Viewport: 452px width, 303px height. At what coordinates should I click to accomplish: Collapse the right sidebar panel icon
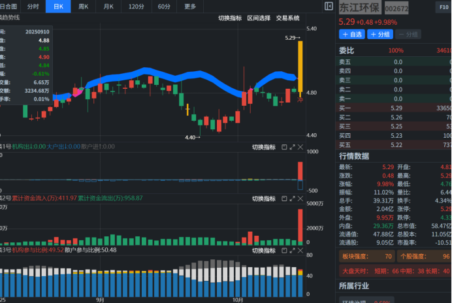point(328,7)
